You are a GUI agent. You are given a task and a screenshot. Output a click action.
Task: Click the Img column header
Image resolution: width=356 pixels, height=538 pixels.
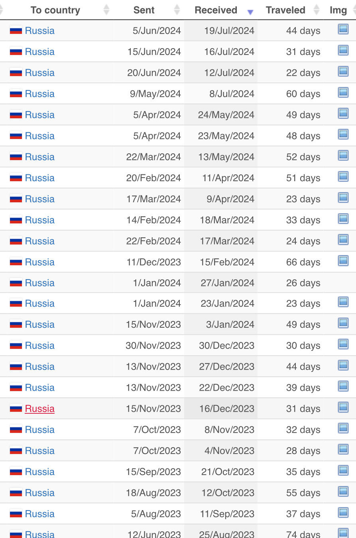click(x=338, y=10)
